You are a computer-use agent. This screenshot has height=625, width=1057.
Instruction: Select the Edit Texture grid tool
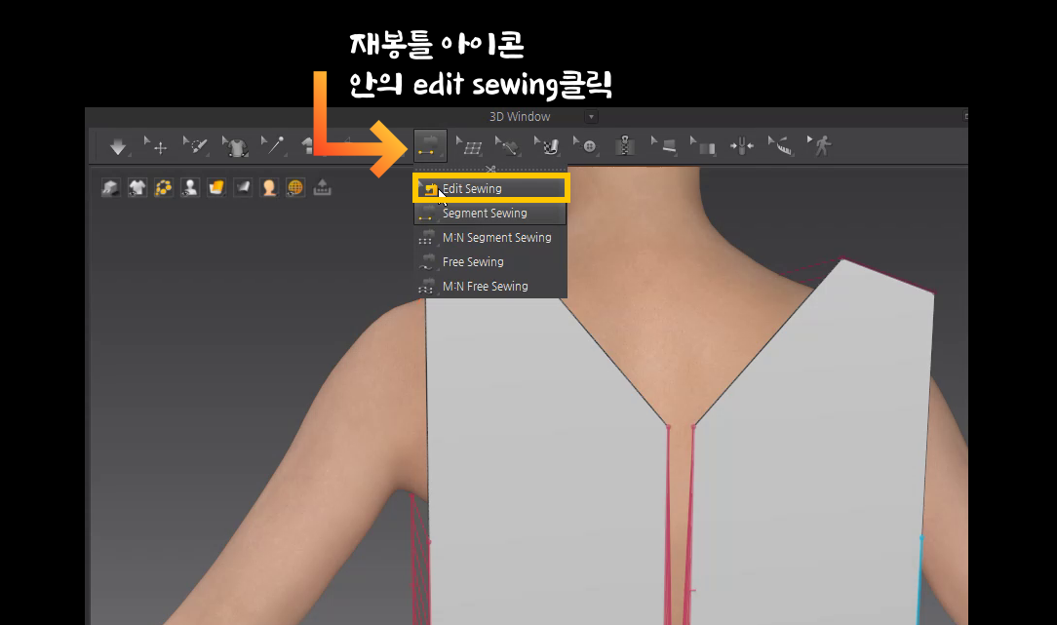[470, 145]
